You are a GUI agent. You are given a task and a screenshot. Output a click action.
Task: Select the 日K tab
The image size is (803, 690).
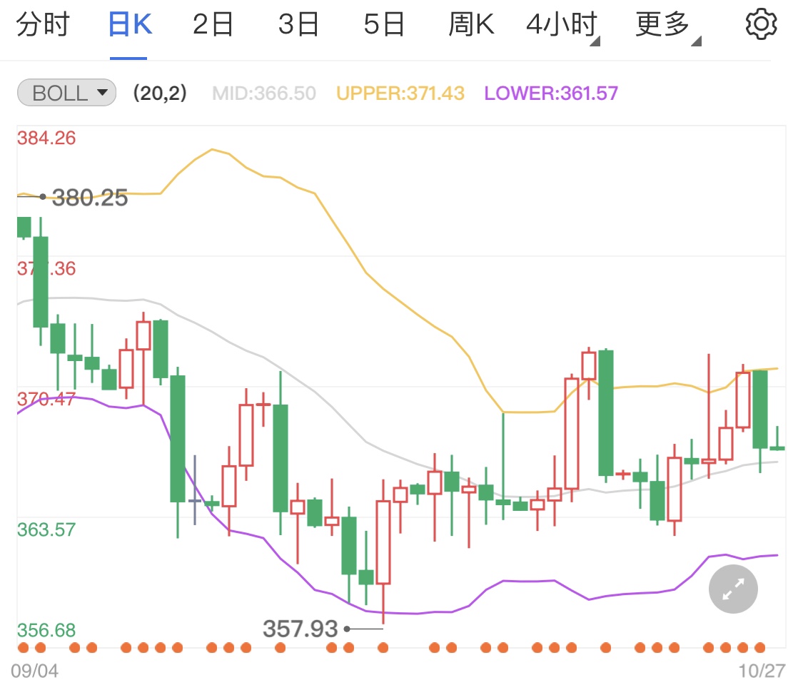pyautogui.click(x=130, y=24)
